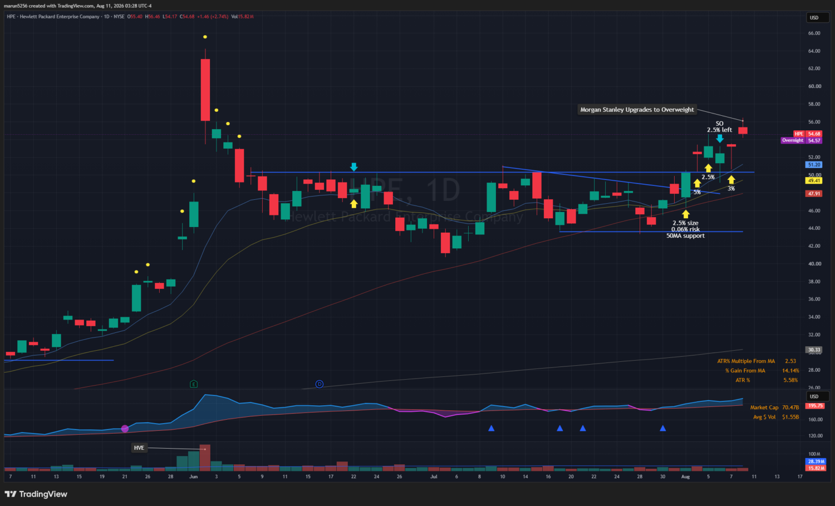Click the 'Jul' month label on the time axis

click(434, 476)
